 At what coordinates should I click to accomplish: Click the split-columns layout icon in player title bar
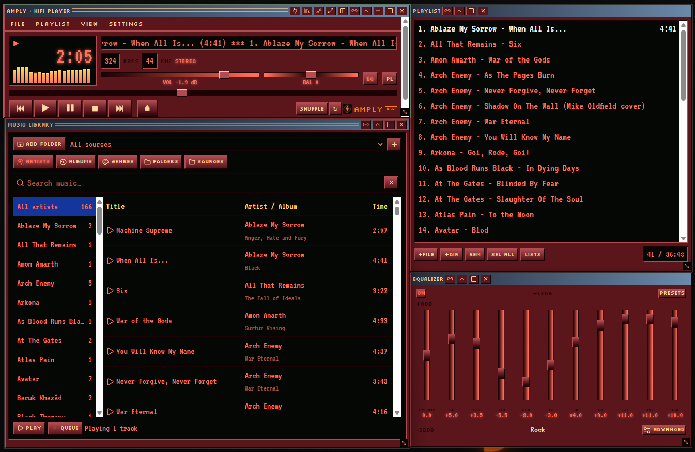pos(343,11)
